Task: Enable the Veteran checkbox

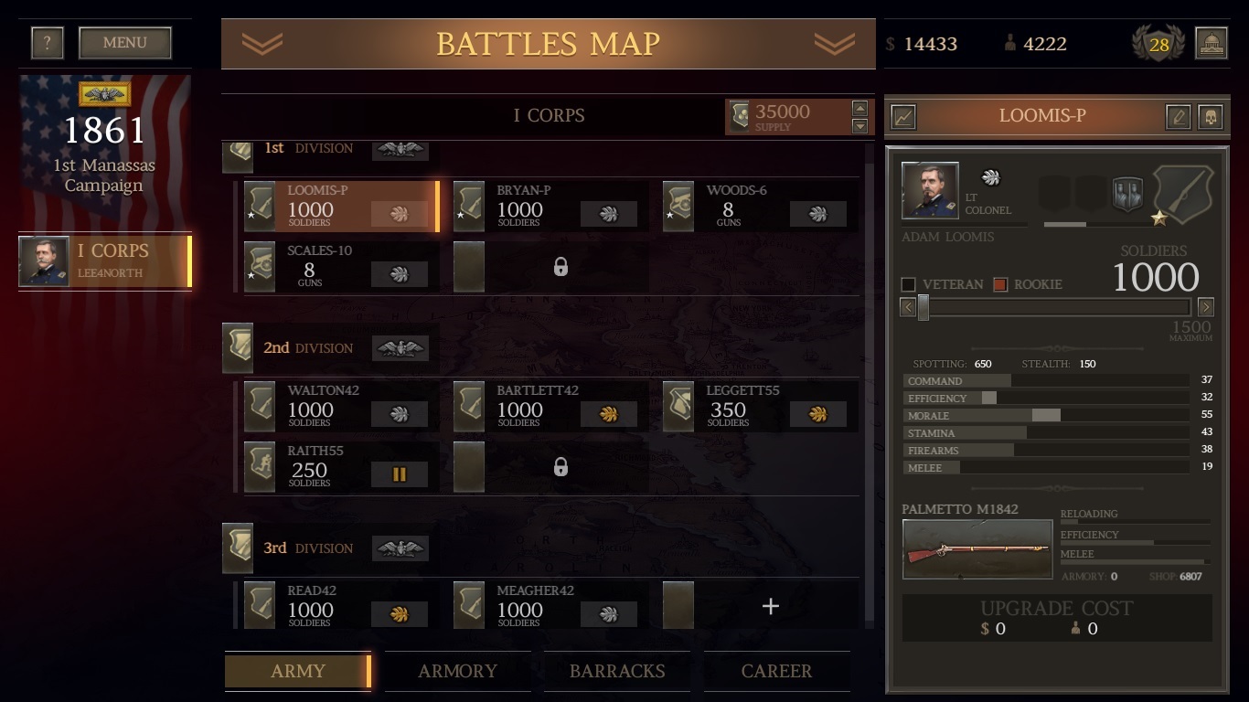Action: point(908,284)
